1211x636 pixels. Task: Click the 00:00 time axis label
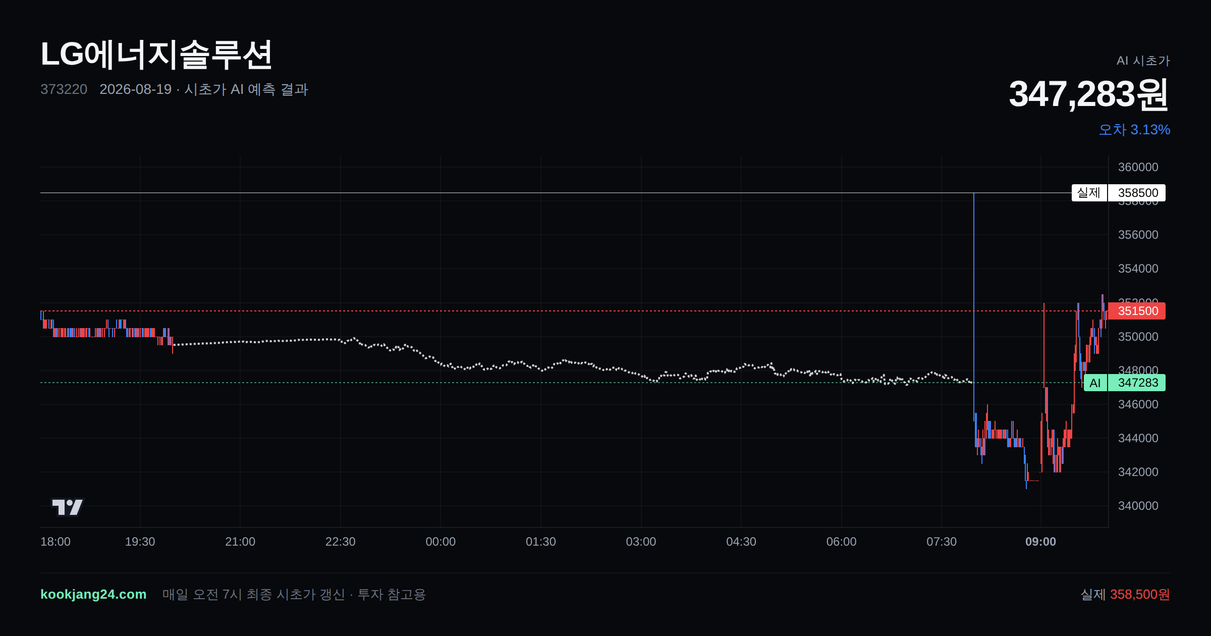(x=441, y=542)
